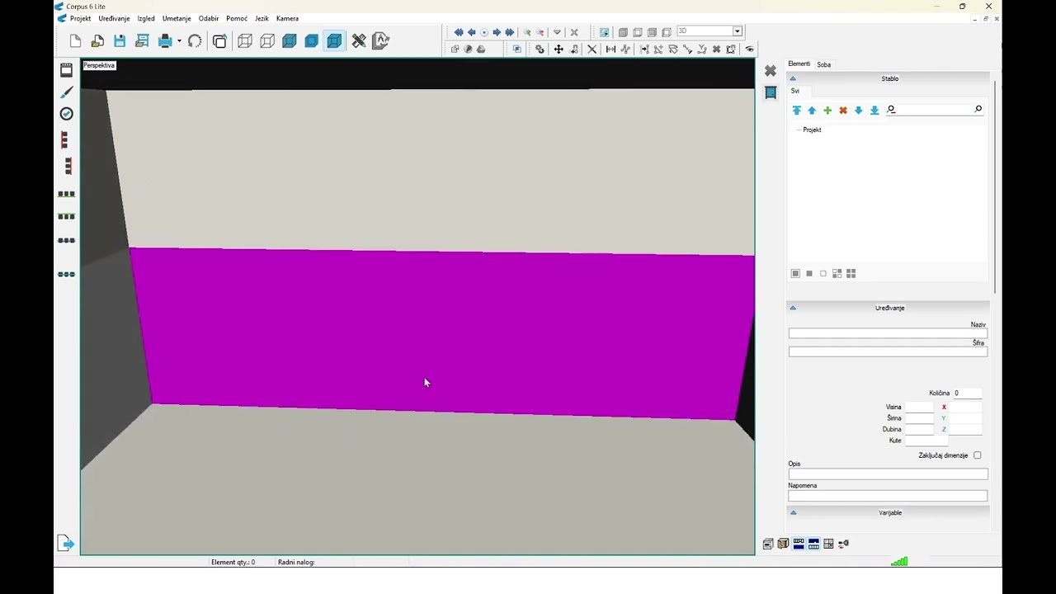This screenshot has width=1056, height=594.
Task: Open the Kamera menu
Action: [287, 18]
